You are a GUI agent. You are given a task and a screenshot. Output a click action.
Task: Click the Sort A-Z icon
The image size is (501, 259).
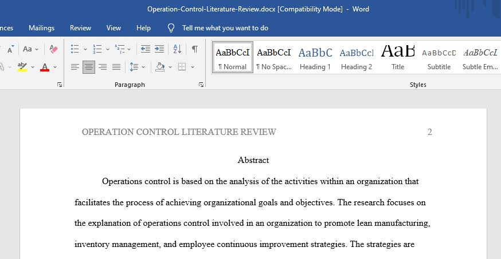[177, 49]
